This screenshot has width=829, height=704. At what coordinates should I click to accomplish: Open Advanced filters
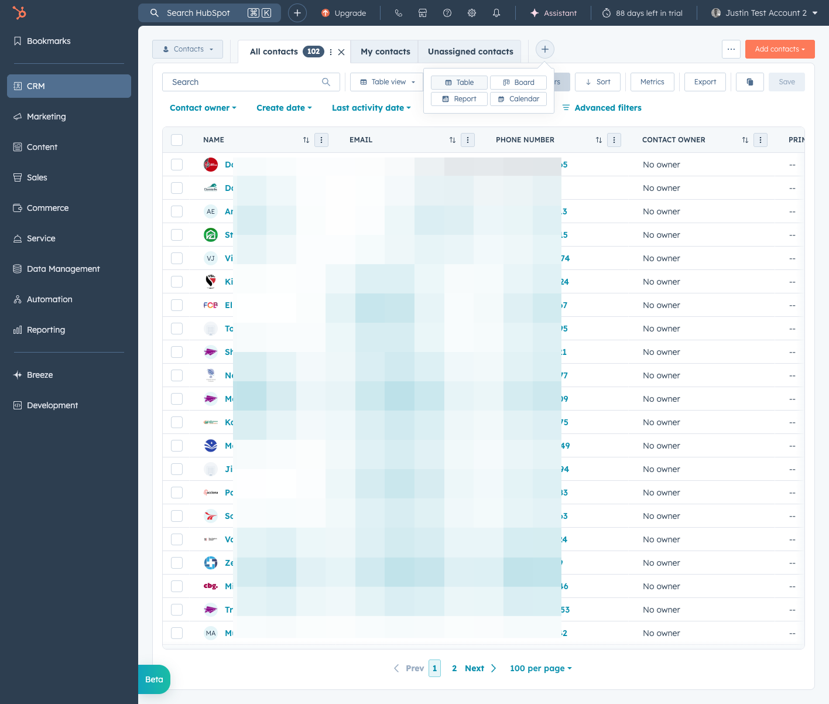click(x=602, y=108)
